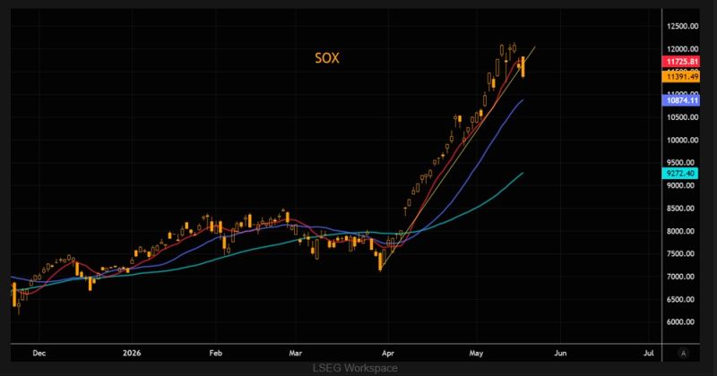Select the teal 9272.40 price label
The height and width of the screenshot is (376, 717).
(x=680, y=173)
